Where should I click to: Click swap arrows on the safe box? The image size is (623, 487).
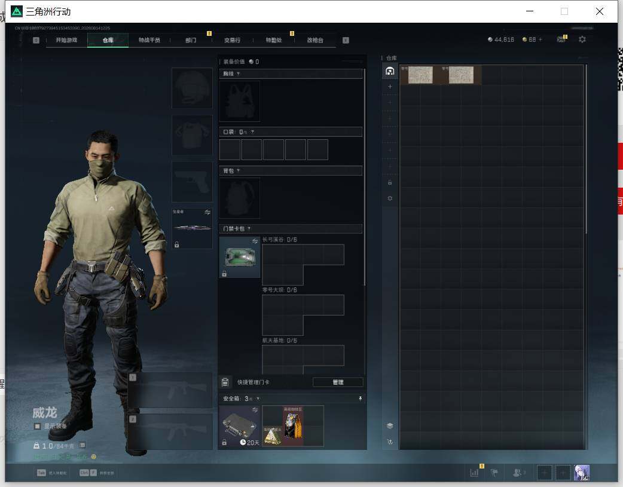point(255,409)
